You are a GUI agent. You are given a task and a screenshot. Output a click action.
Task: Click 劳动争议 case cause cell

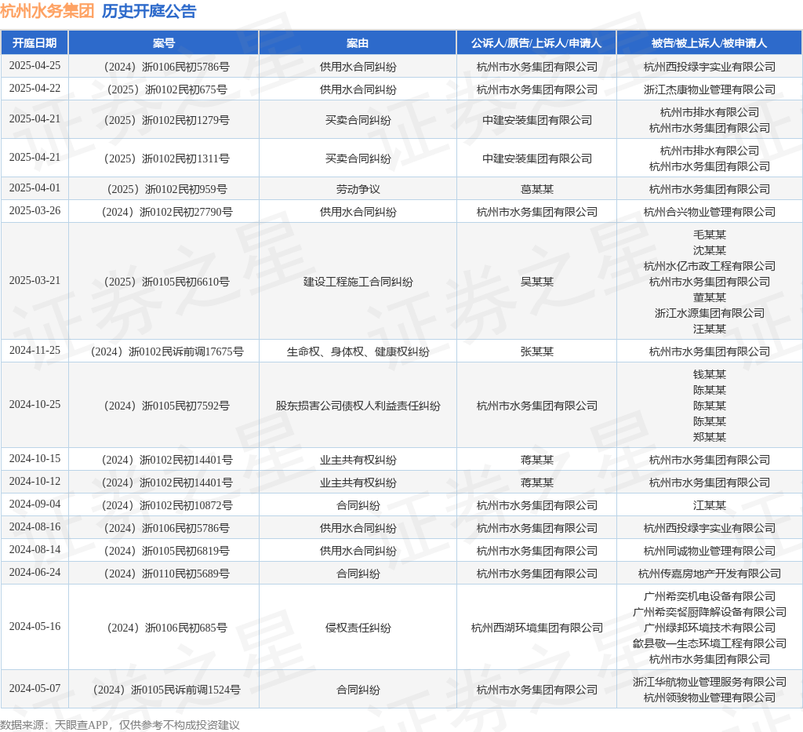tap(358, 190)
